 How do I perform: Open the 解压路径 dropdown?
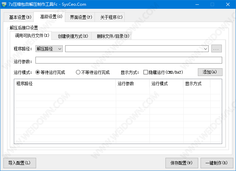(x=49, y=49)
